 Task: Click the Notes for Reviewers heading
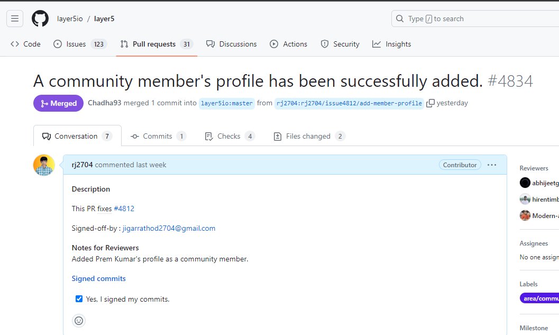[x=105, y=248]
